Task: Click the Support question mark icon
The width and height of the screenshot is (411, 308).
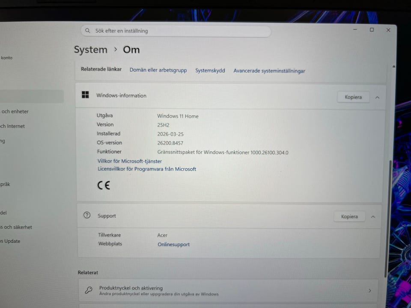Action: coord(87,215)
